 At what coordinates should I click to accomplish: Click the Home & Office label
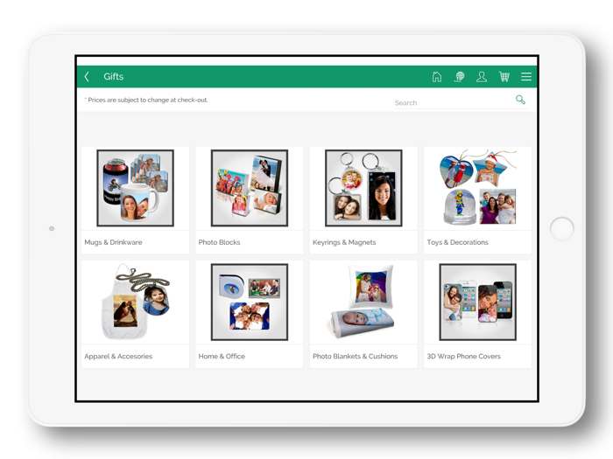click(x=222, y=357)
